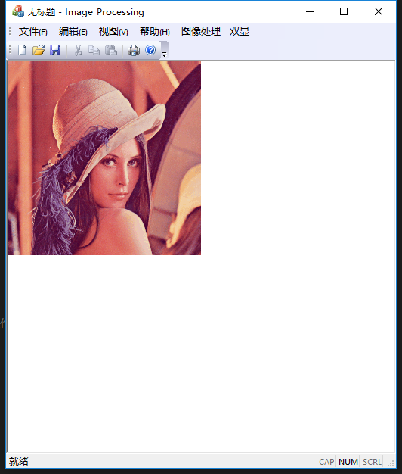Click the NUM indicator in status bar
This screenshot has width=402, height=474.
click(x=348, y=462)
